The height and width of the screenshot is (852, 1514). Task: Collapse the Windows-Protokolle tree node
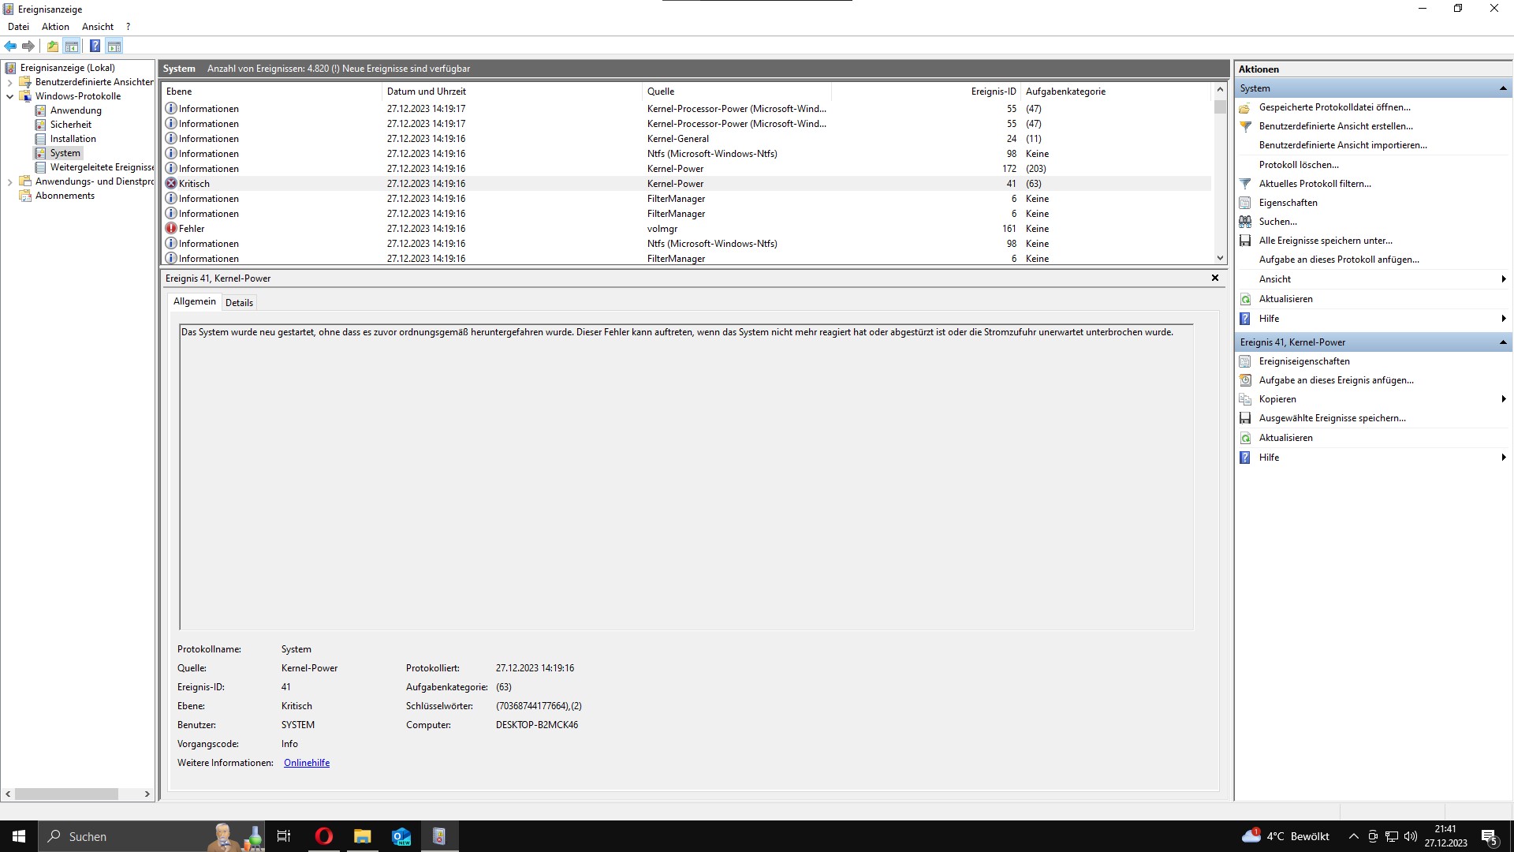[x=9, y=96]
